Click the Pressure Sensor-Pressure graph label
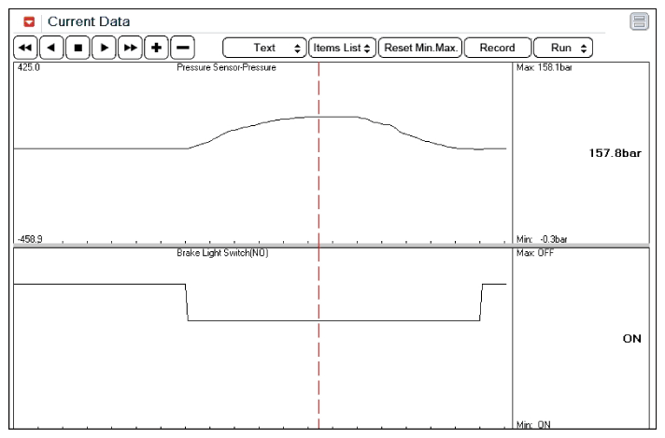Viewport: 665px width, 438px height. tap(226, 67)
